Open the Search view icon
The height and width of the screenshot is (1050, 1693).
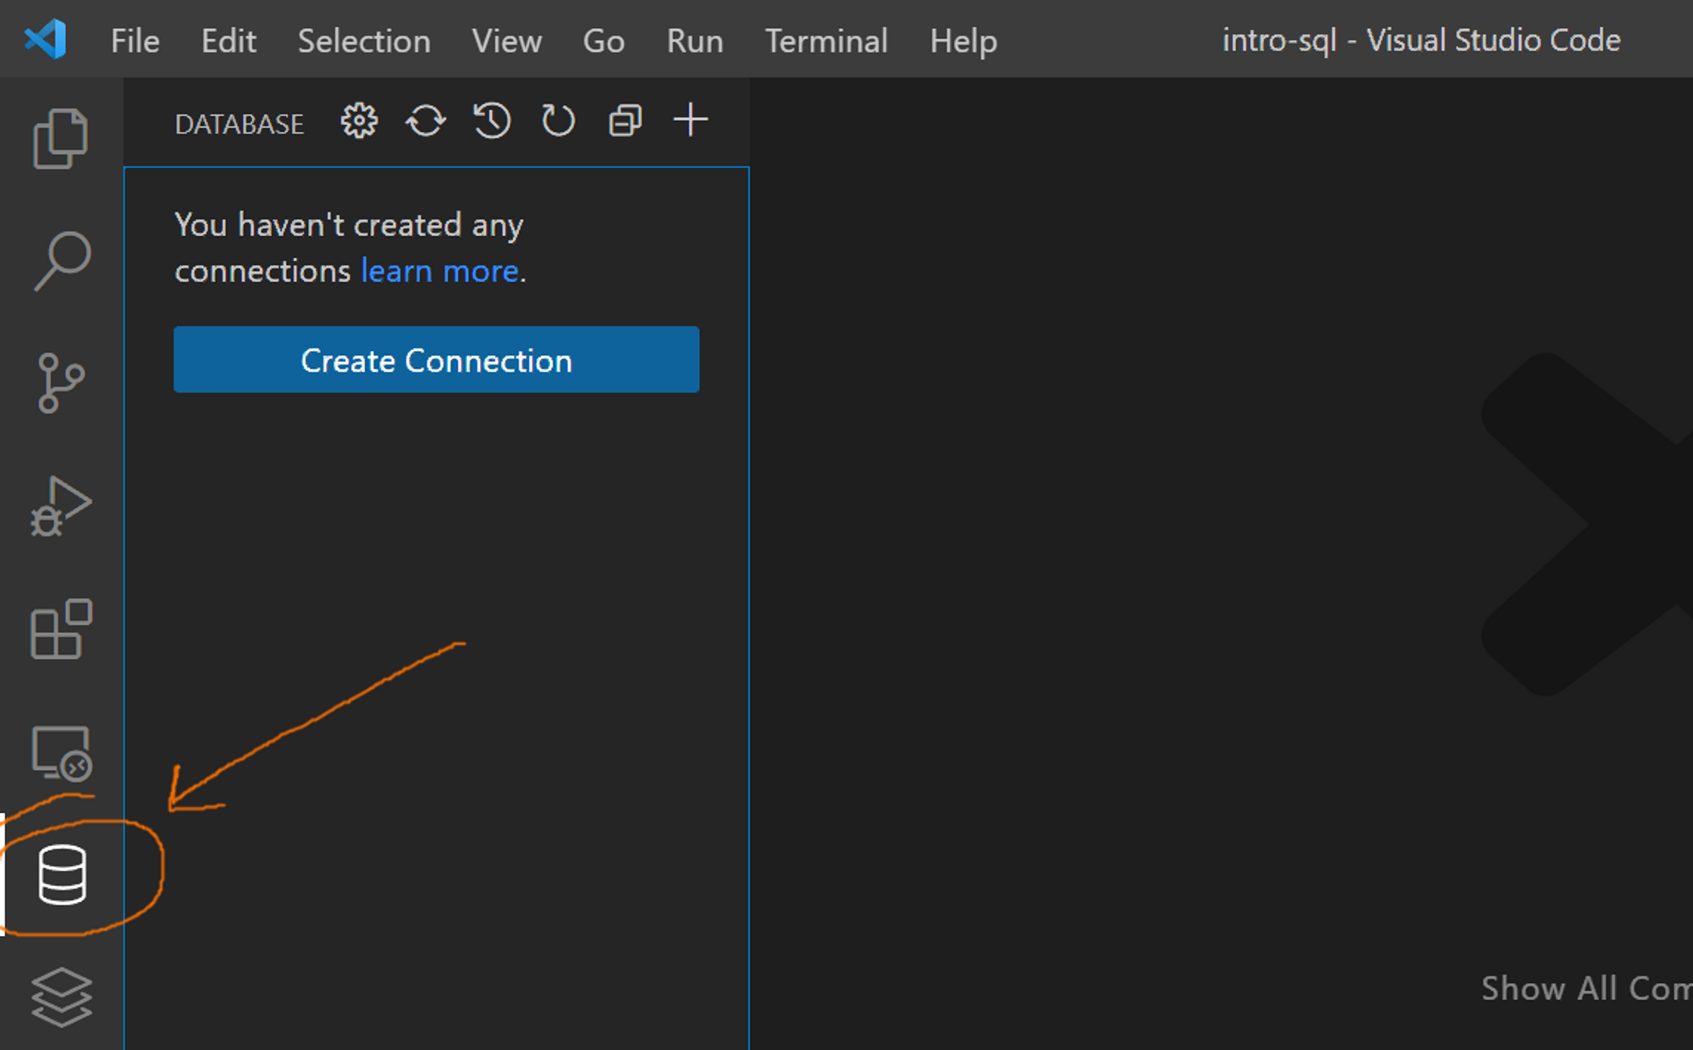click(x=62, y=261)
